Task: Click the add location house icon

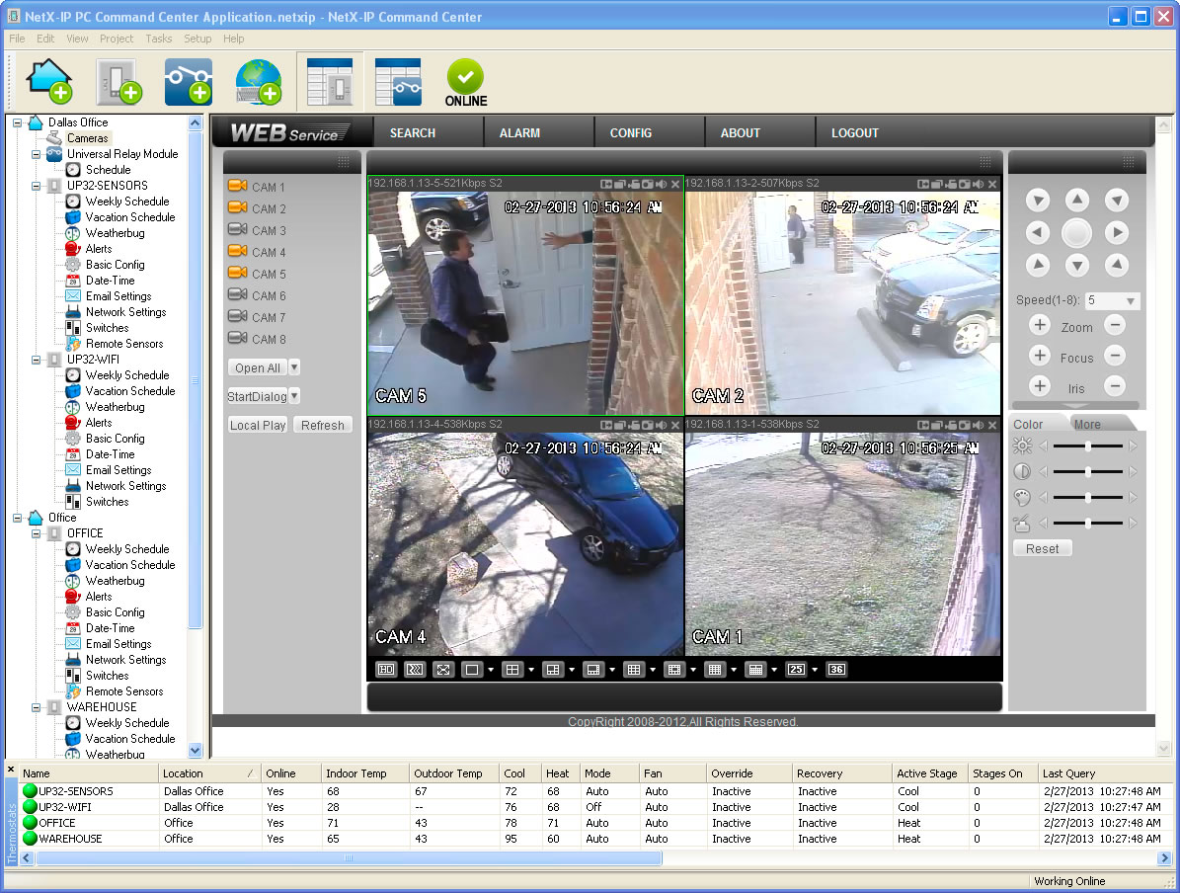Action: click(49, 81)
